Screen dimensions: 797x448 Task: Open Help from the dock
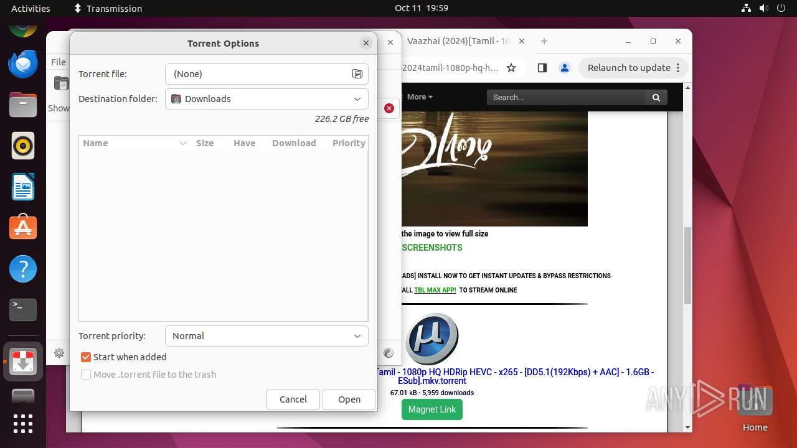[23, 269]
